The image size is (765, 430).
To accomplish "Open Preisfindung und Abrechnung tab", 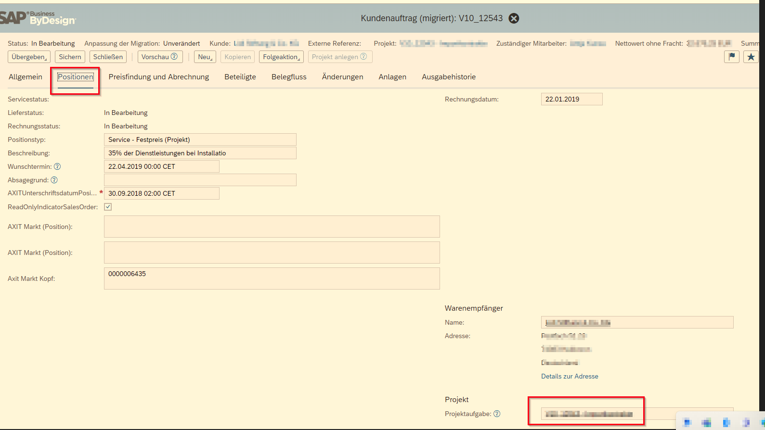I will [159, 77].
